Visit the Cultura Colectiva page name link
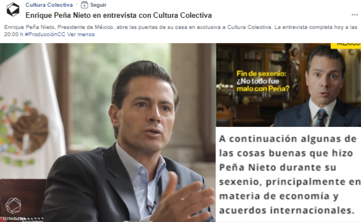The image size is (361, 222). pyautogui.click(x=49, y=5)
